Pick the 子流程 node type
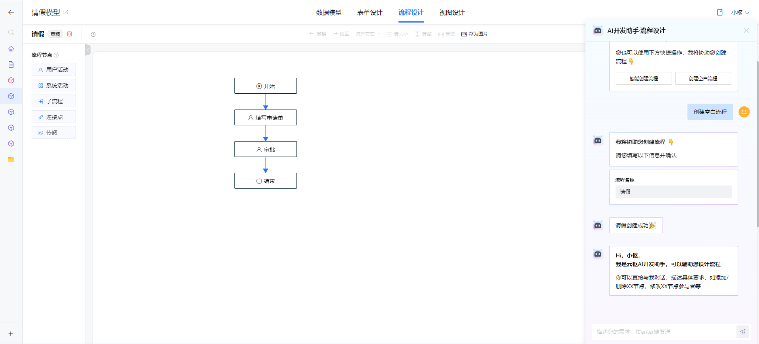Image resolution: width=759 pixels, height=344 pixels. [x=54, y=101]
